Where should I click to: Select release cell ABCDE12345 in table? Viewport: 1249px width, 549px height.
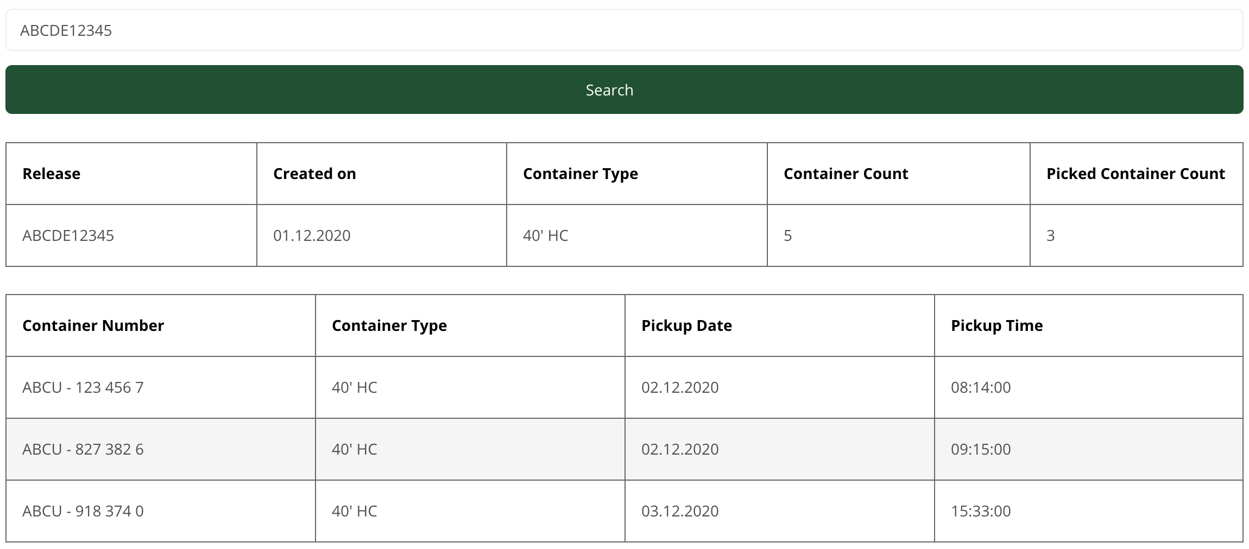point(131,235)
